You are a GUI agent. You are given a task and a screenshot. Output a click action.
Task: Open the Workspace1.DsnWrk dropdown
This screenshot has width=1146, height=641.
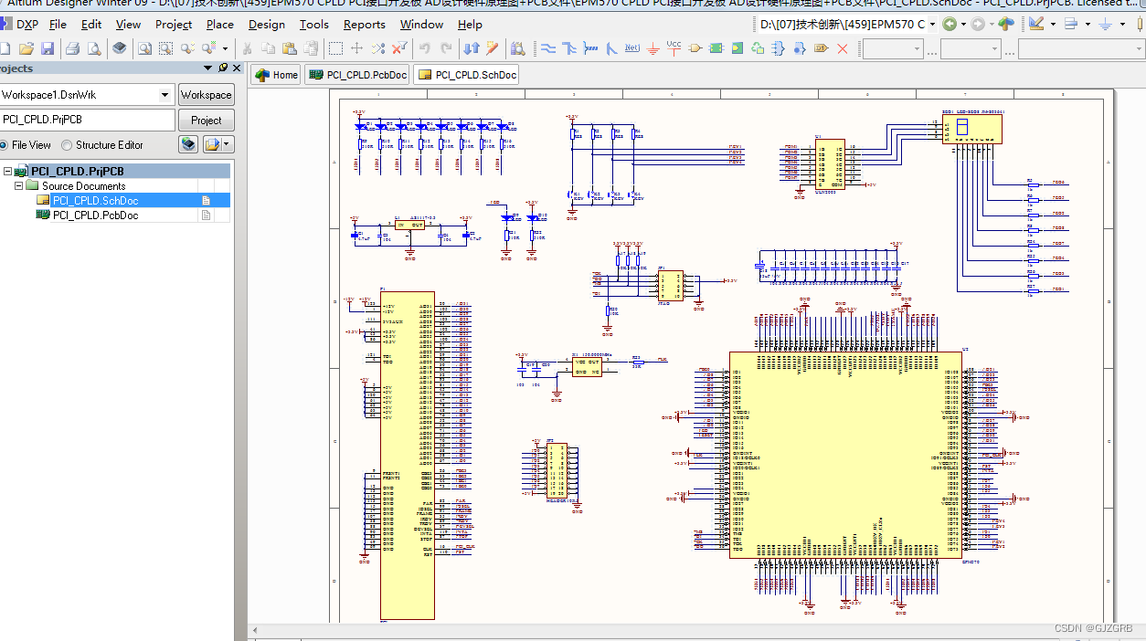point(164,95)
